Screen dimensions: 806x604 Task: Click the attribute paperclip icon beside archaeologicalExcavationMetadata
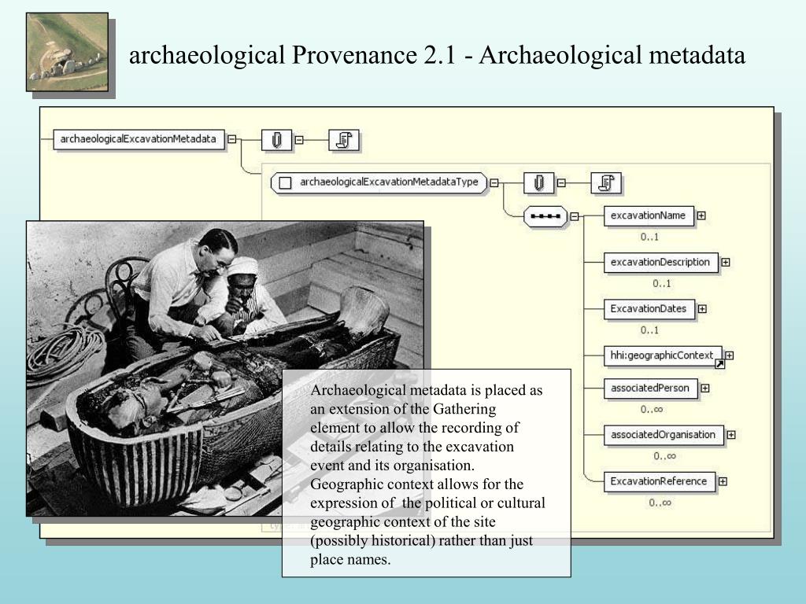coord(276,140)
